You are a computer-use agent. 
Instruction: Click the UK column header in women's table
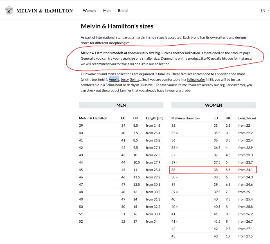[x=228, y=118]
